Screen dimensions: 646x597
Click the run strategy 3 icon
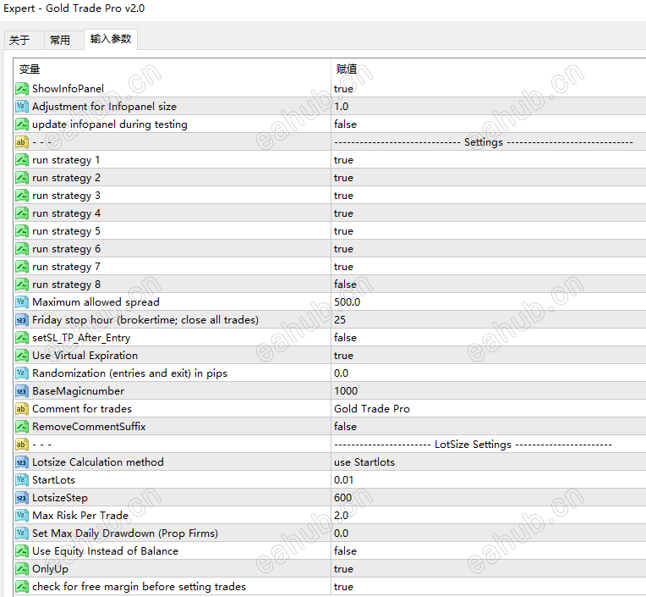pyautogui.click(x=22, y=196)
